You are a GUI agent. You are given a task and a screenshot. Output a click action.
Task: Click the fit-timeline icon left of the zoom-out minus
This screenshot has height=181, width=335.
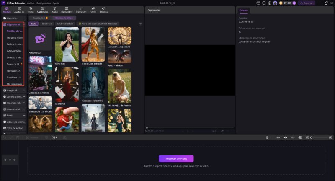tap(300, 137)
